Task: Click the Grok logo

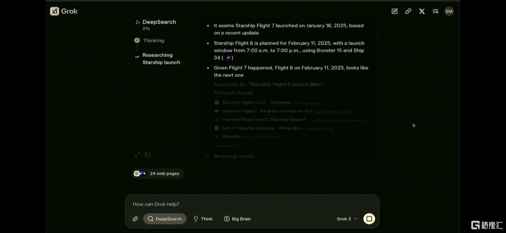Action: pos(64,11)
